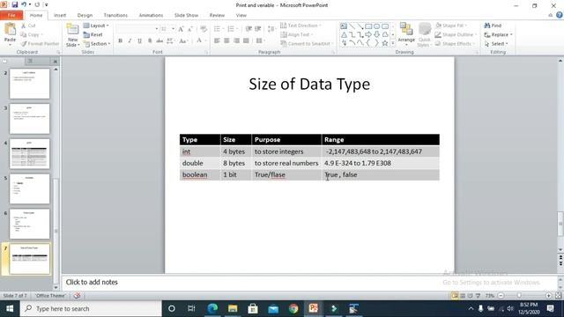Click zoom in plus button
The height and width of the screenshot is (317, 564).
pyautogui.click(x=548, y=296)
